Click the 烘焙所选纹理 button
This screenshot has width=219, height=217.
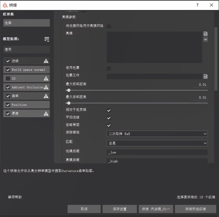coord(195,209)
